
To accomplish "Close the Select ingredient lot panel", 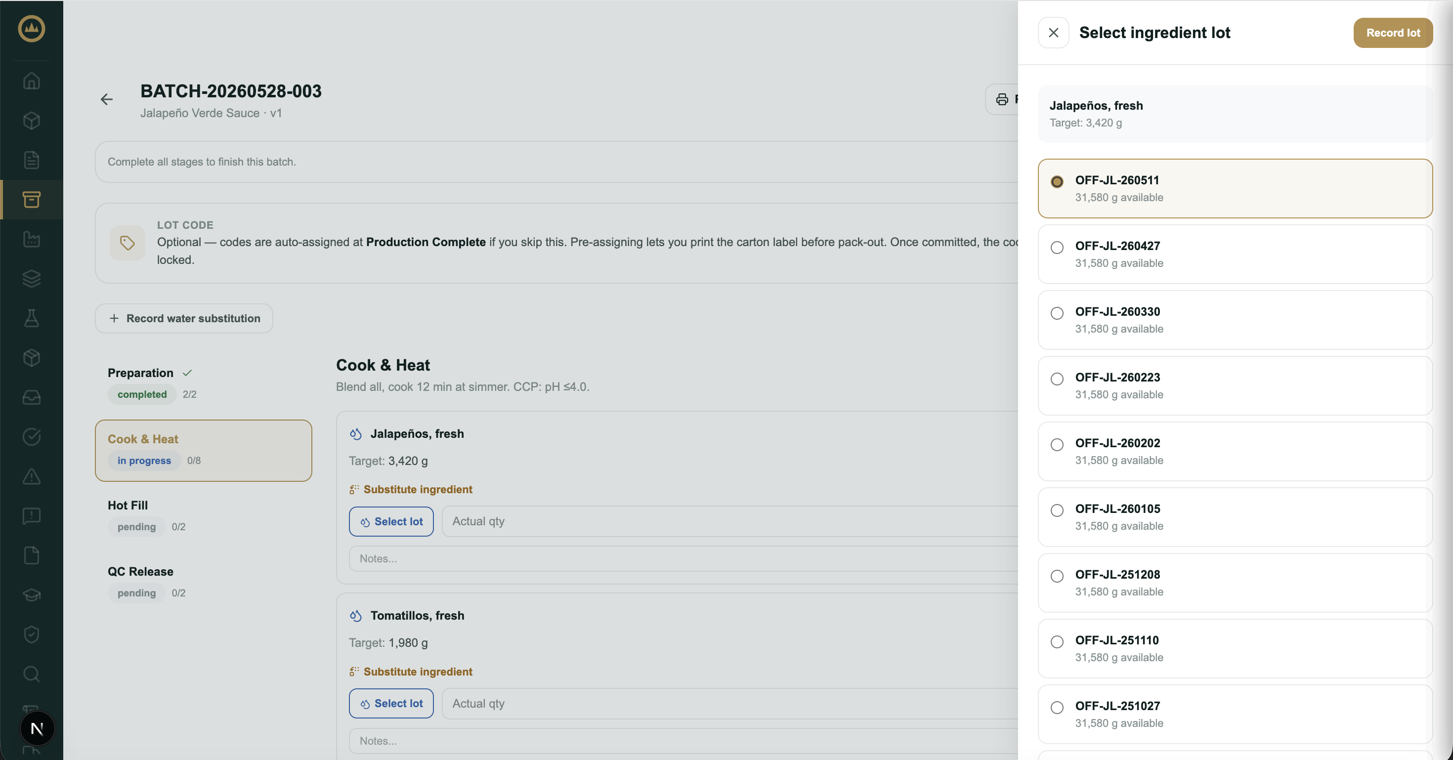I will [1053, 33].
